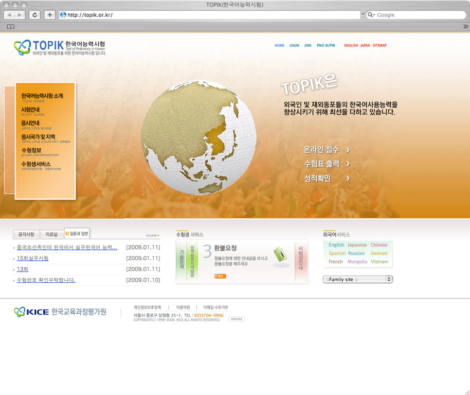Click the bookmarks bar overflow chevron

464,27
